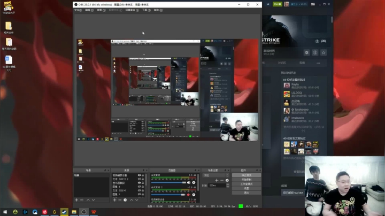This screenshot has width=385, height=216.
Task: Open the 工具(T) menu in OBS
Action: pyautogui.click(x=147, y=10)
